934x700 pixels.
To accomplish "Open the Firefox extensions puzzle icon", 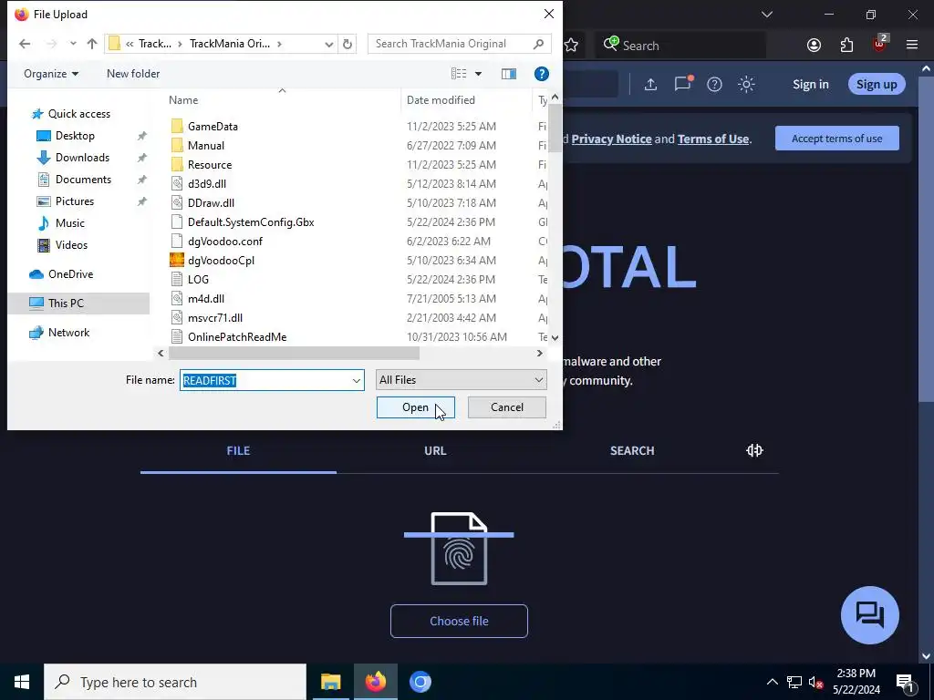I will click(x=846, y=46).
